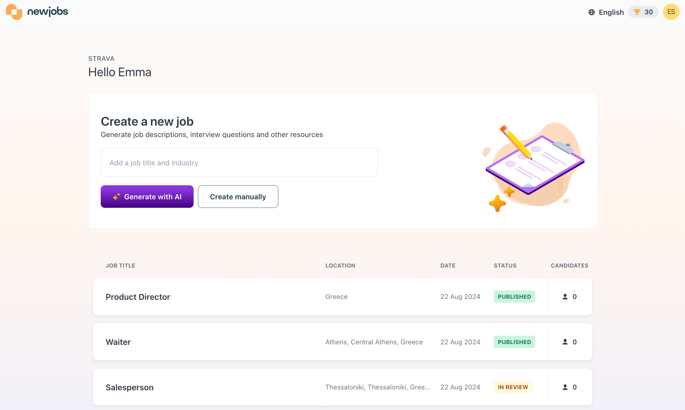The image size is (685, 410).
Task: Open the Salesperson job listing
Action: click(x=129, y=387)
